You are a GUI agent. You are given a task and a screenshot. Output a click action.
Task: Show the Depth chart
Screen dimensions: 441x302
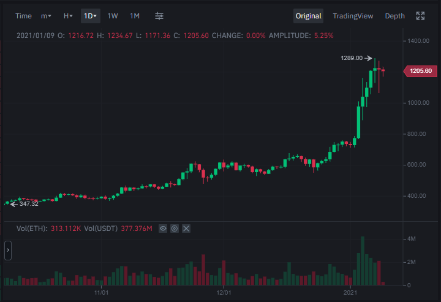coord(394,16)
